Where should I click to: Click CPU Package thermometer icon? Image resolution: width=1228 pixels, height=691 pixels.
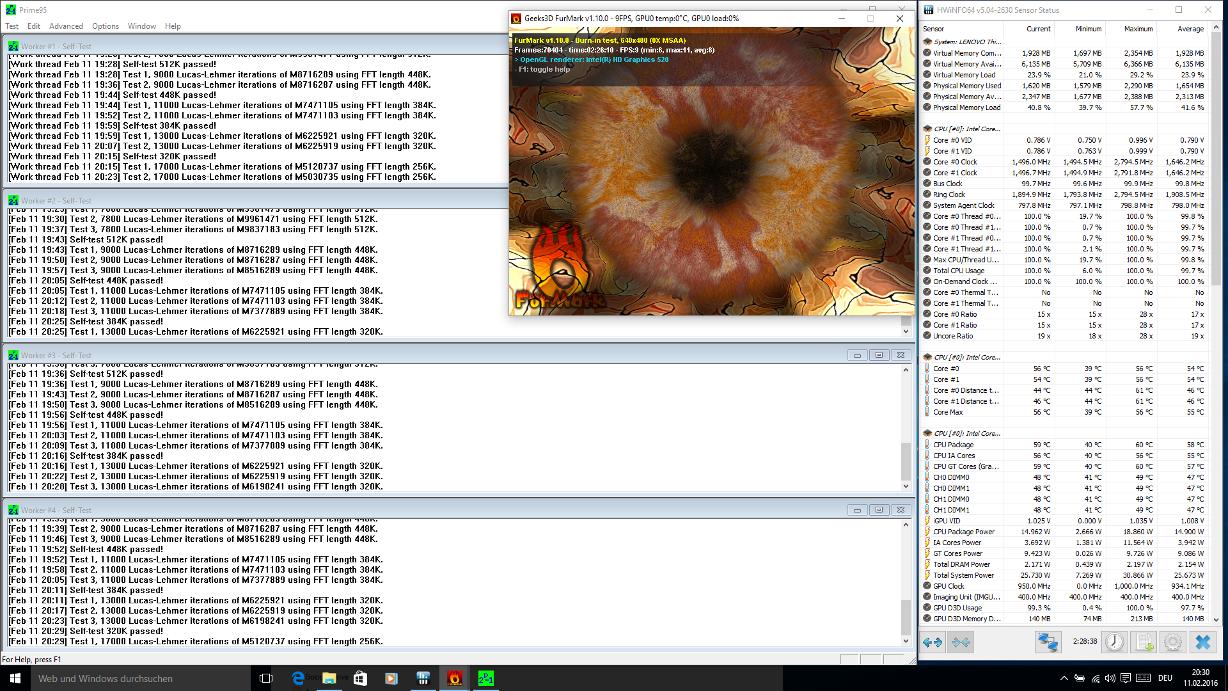point(927,445)
